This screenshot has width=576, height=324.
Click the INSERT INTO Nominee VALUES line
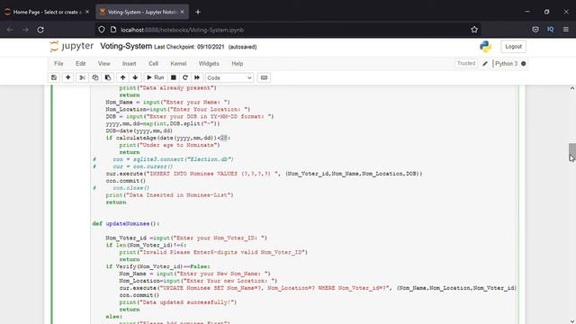[x=264, y=174]
